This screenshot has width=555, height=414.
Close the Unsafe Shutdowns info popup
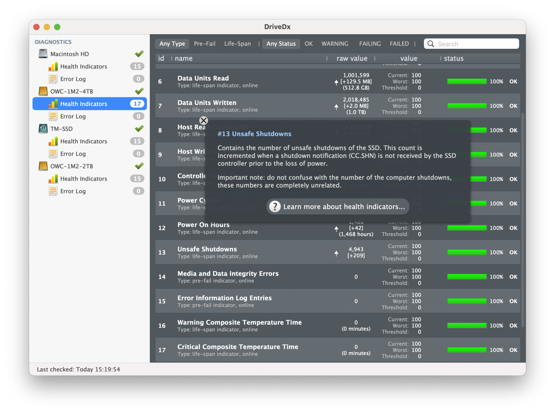point(204,121)
